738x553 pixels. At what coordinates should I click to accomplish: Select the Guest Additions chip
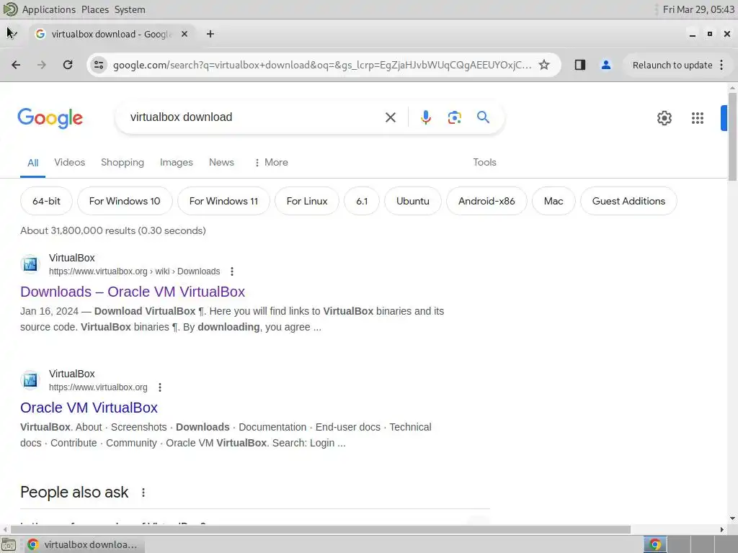click(x=628, y=202)
